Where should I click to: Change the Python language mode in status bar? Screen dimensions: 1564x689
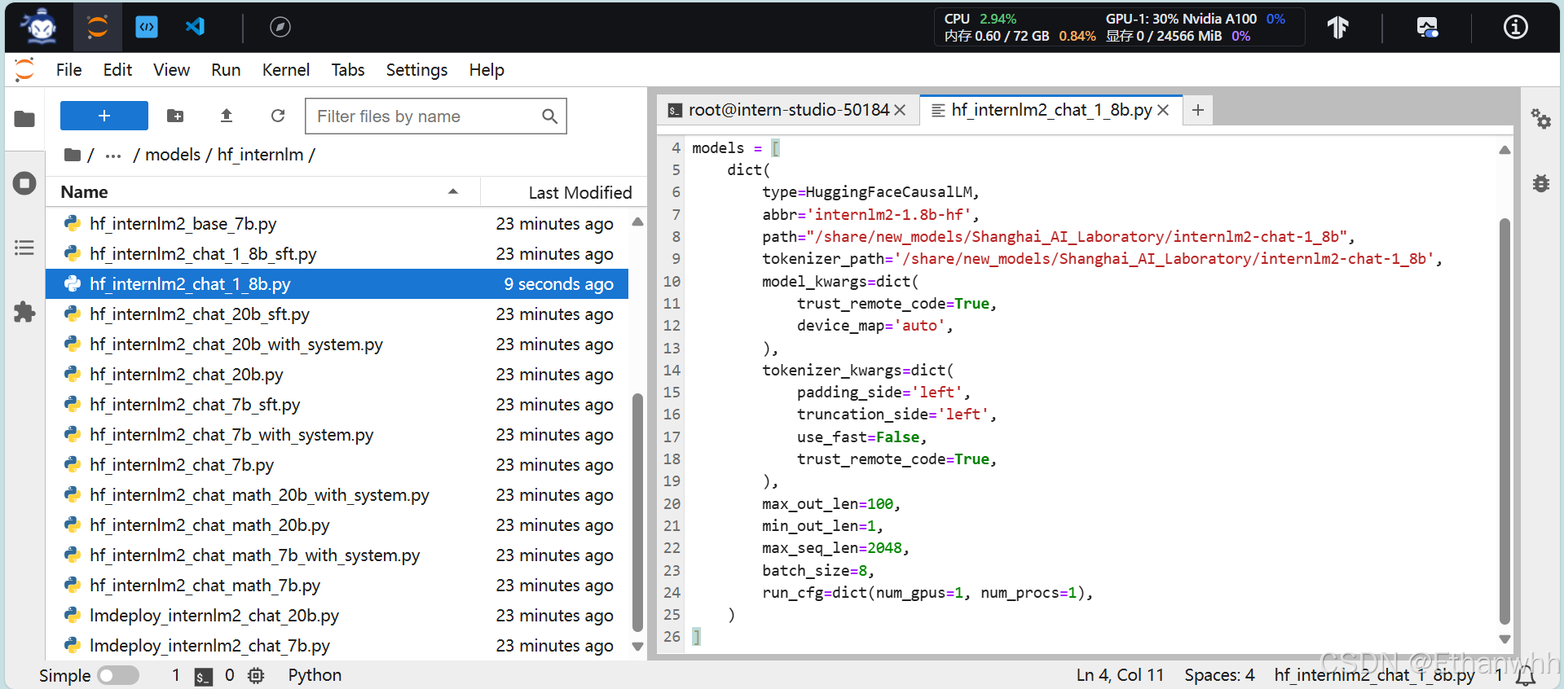point(315,675)
